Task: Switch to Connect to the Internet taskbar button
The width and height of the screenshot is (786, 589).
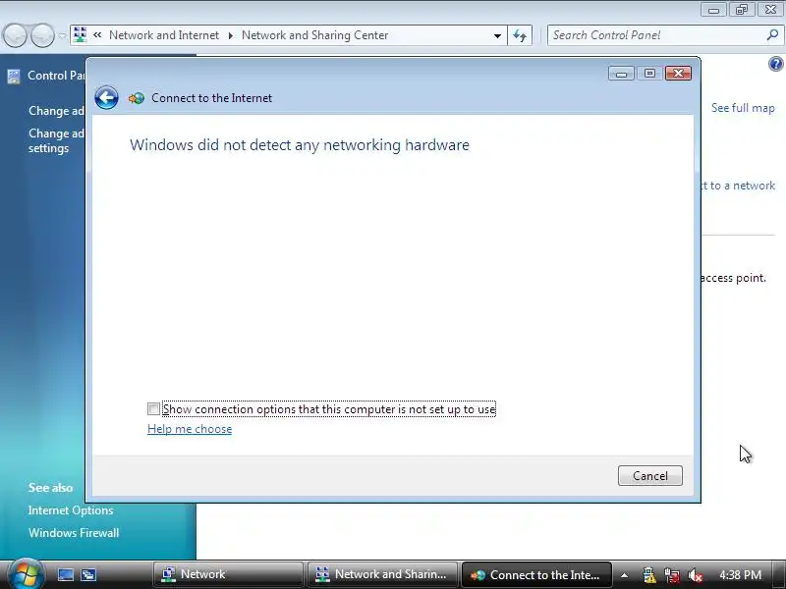Action: pos(536,574)
